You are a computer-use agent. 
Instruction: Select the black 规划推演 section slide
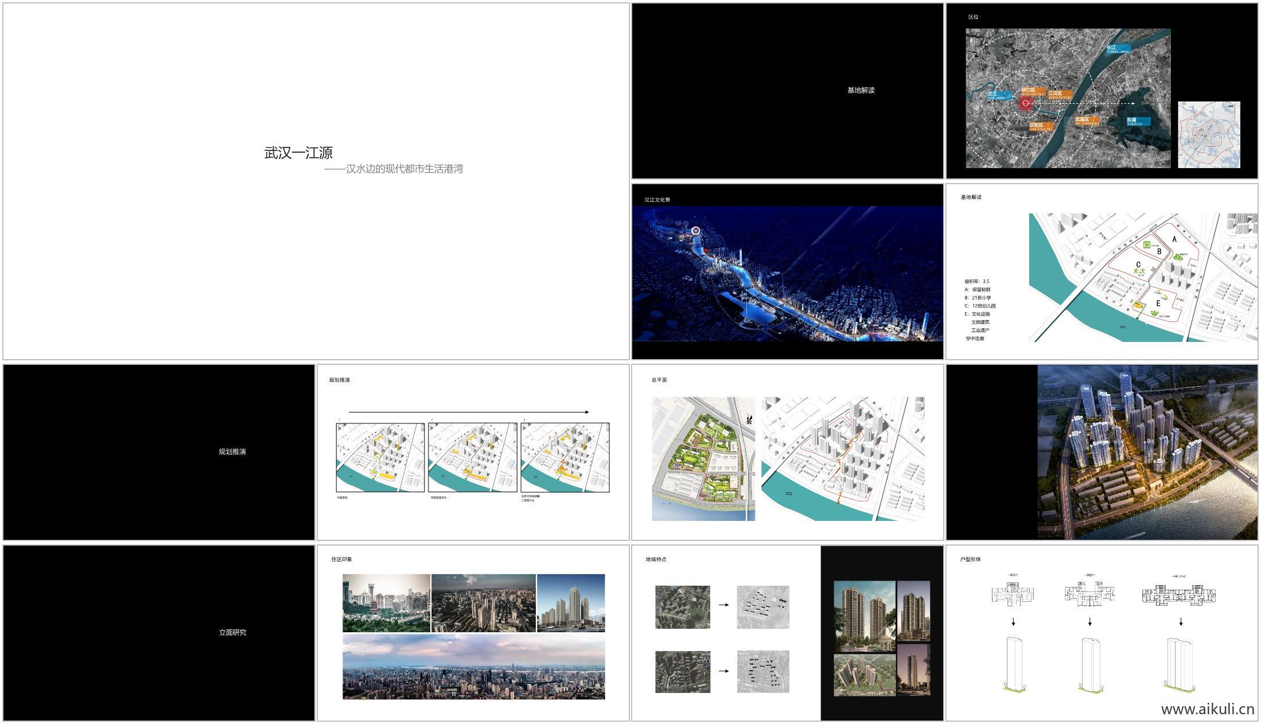[x=158, y=452]
